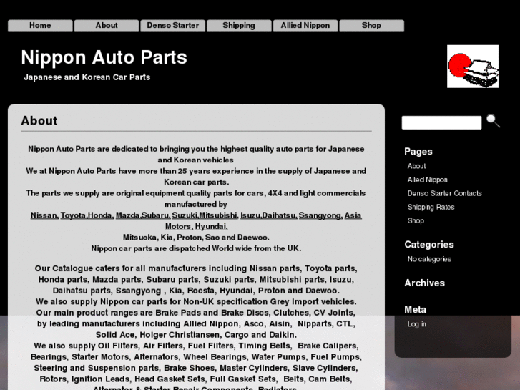Click 'Nippon car parts are dispatched World wide' line
Viewport: 520px width, 390px height.
pyautogui.click(x=196, y=248)
